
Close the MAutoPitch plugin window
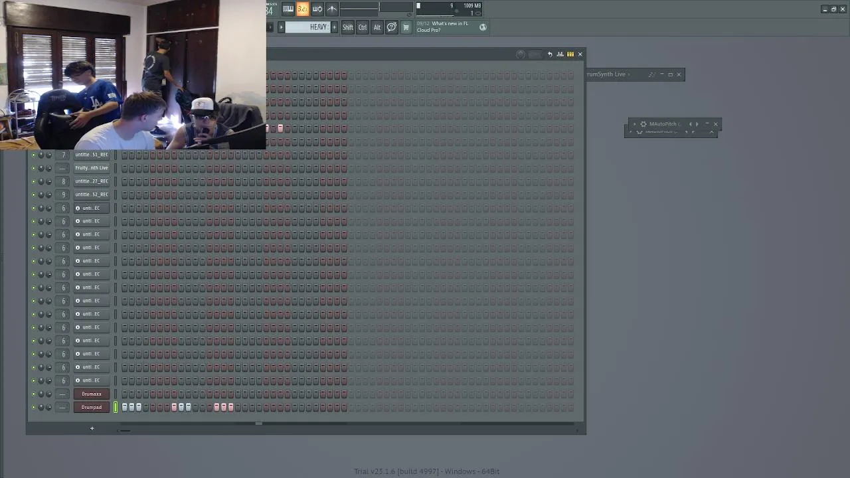(x=715, y=124)
